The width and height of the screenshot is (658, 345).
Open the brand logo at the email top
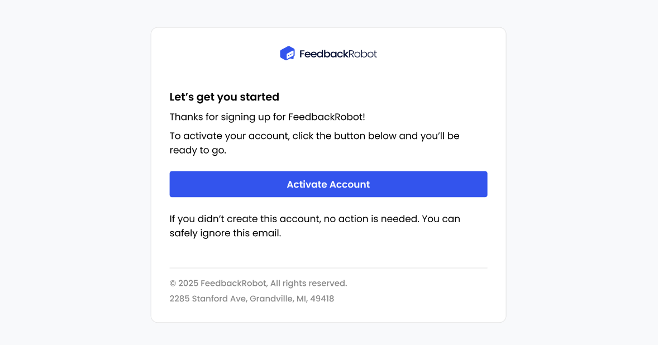pyautogui.click(x=328, y=53)
